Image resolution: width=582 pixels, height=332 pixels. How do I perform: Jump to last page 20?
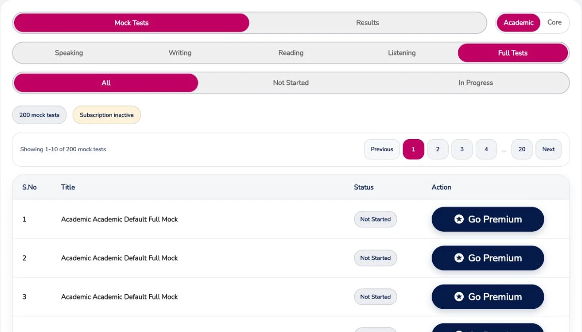(522, 149)
